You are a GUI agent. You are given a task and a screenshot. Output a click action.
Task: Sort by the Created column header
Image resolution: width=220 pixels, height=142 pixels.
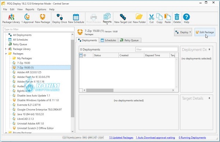(x=131, y=55)
